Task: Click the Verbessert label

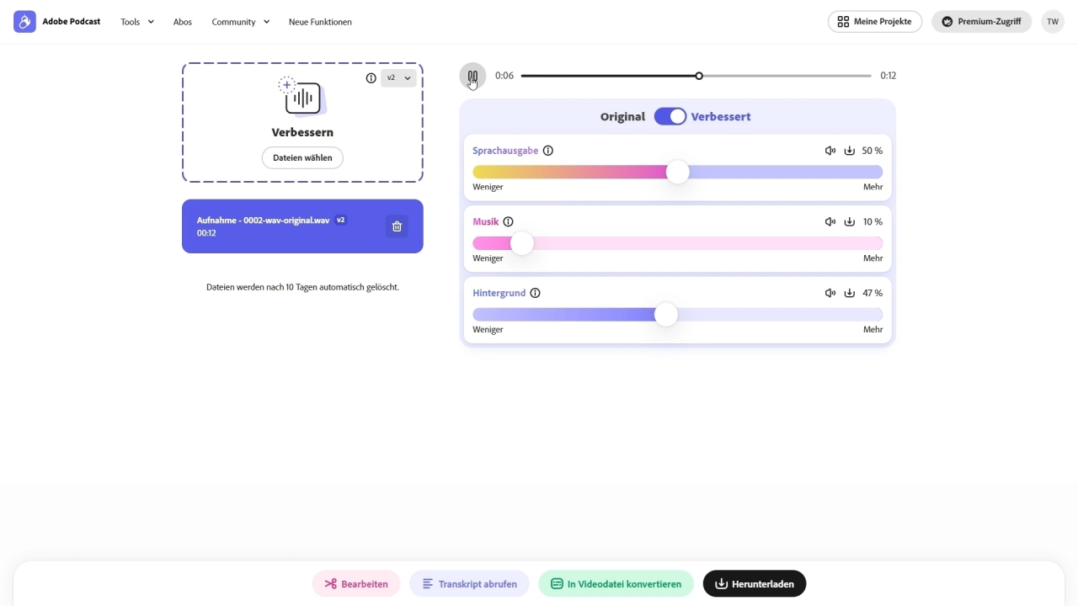Action: (721, 117)
